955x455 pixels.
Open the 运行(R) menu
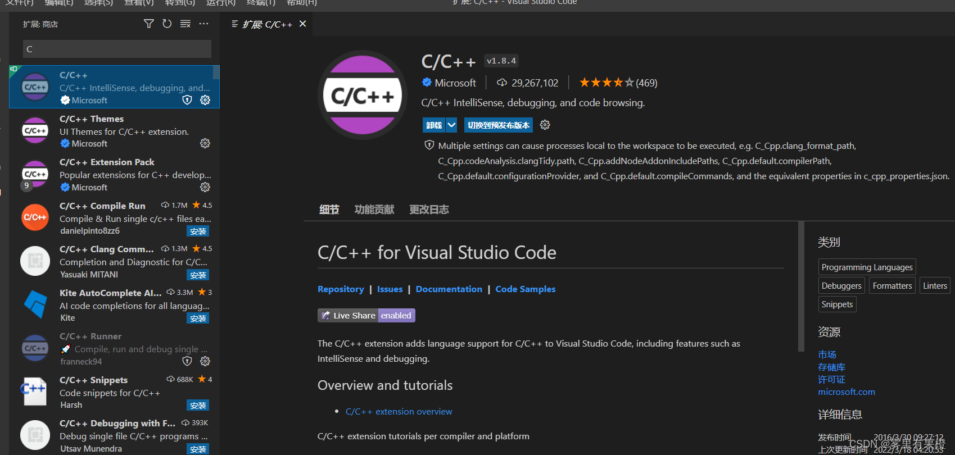tap(221, 3)
